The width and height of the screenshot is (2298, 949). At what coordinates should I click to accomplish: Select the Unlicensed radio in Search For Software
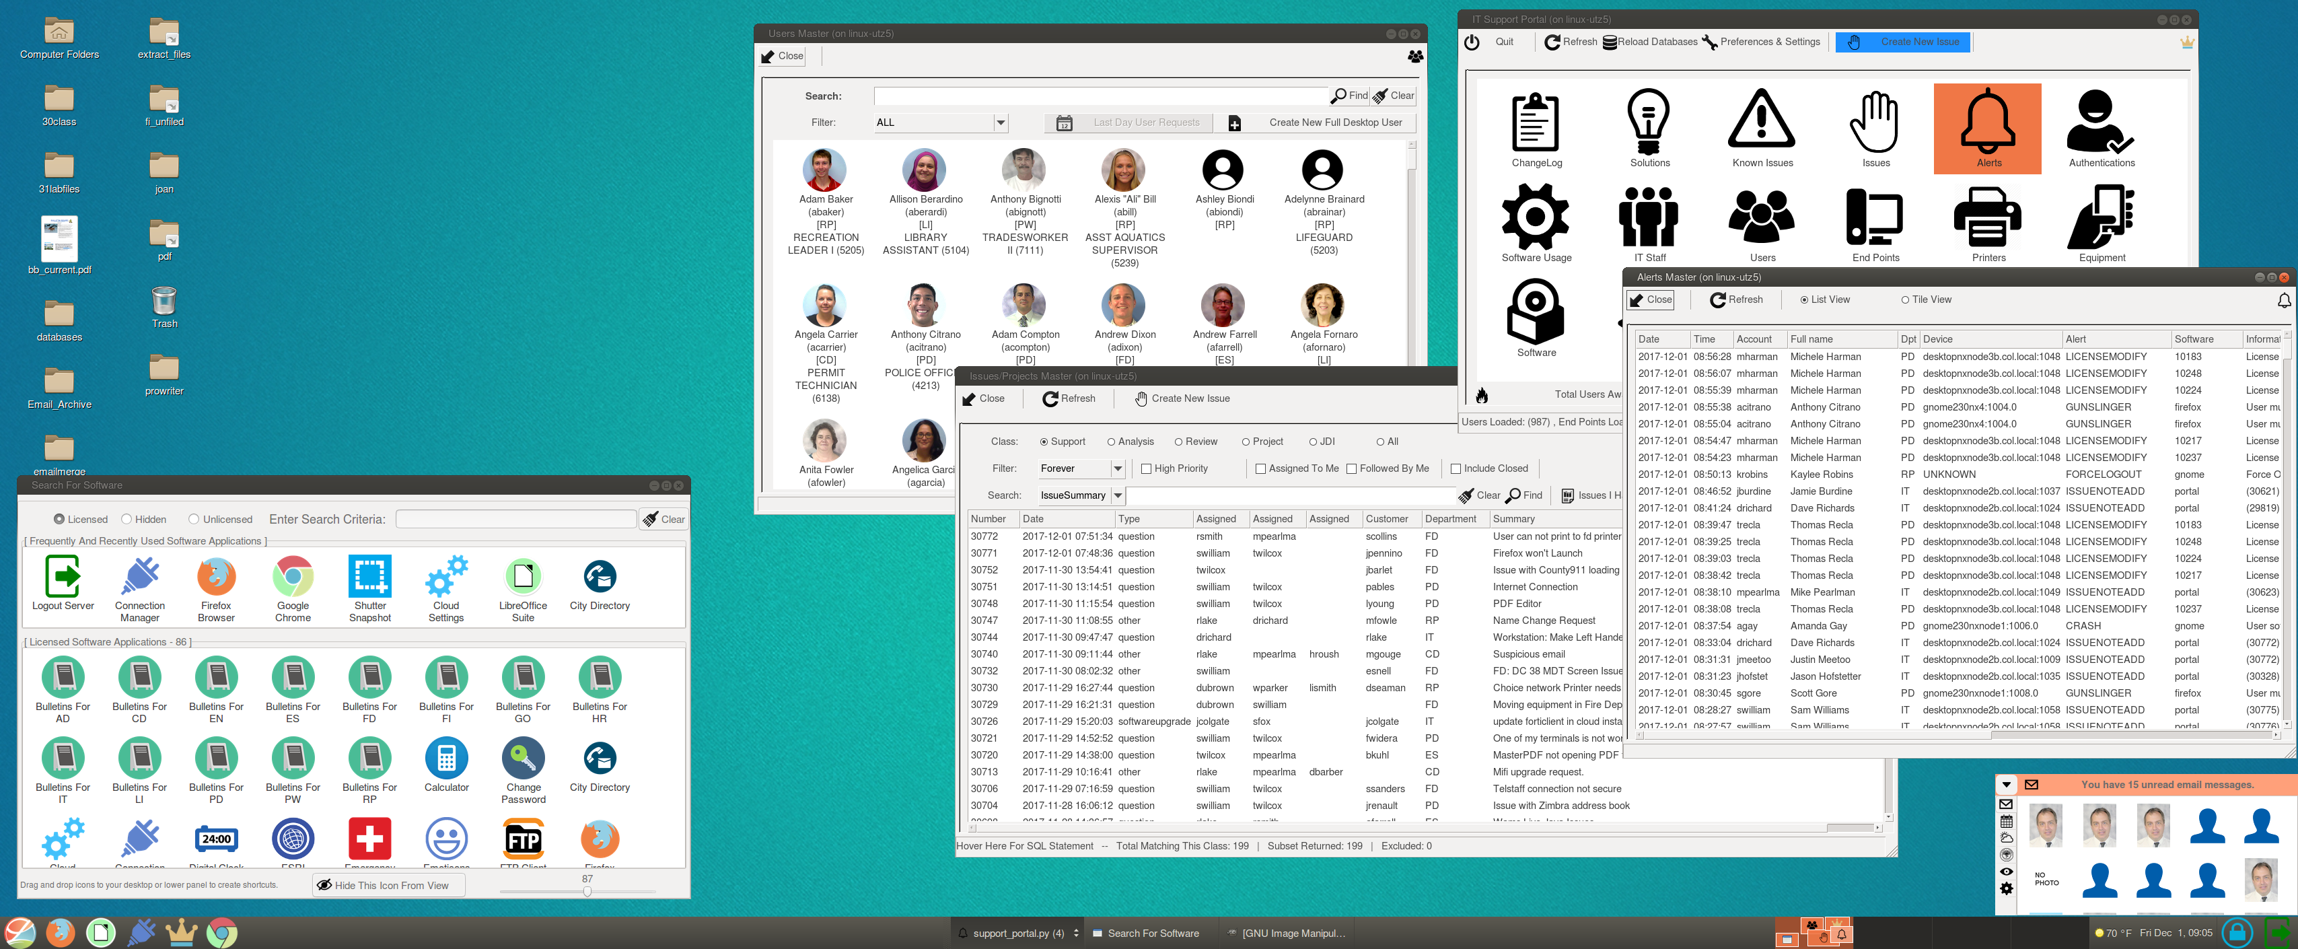(220, 519)
